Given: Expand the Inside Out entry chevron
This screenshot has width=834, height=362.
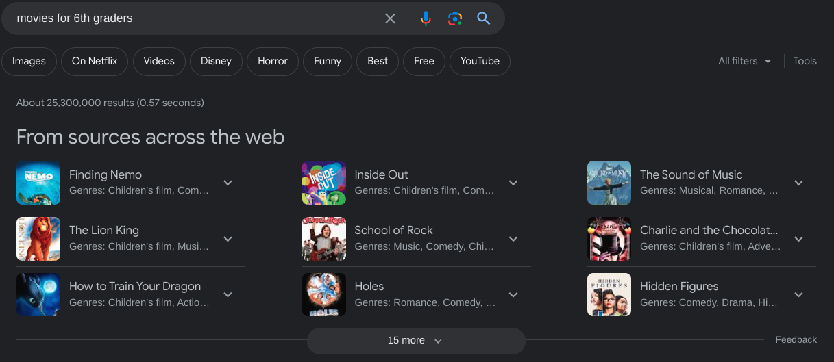Looking at the screenshot, I should click(513, 183).
